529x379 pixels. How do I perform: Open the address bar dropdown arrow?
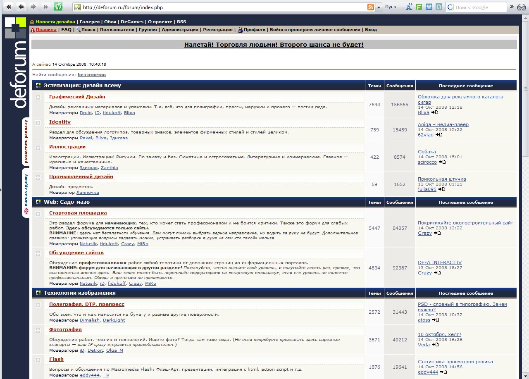click(x=379, y=7)
